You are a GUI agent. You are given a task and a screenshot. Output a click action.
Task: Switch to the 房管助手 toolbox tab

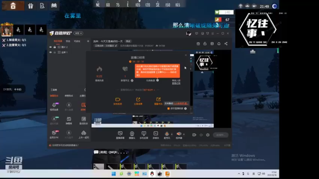coord(69,96)
